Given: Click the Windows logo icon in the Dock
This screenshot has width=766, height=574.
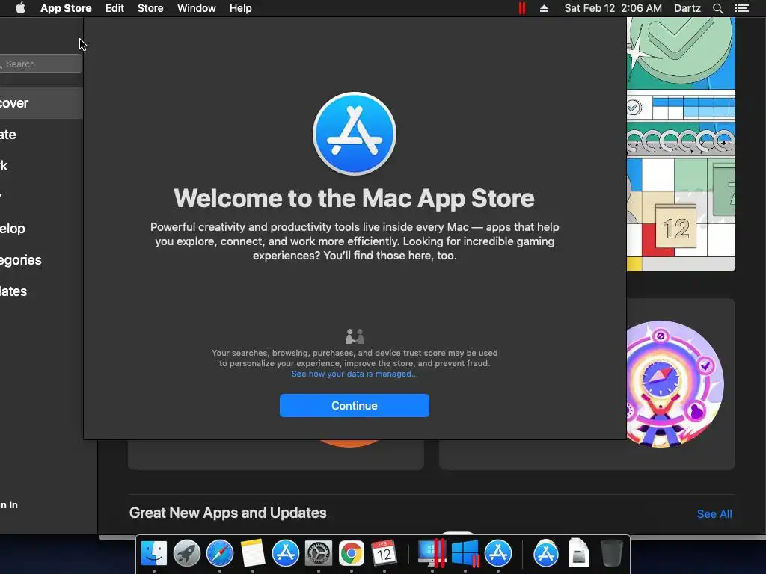Looking at the screenshot, I should pos(465,554).
